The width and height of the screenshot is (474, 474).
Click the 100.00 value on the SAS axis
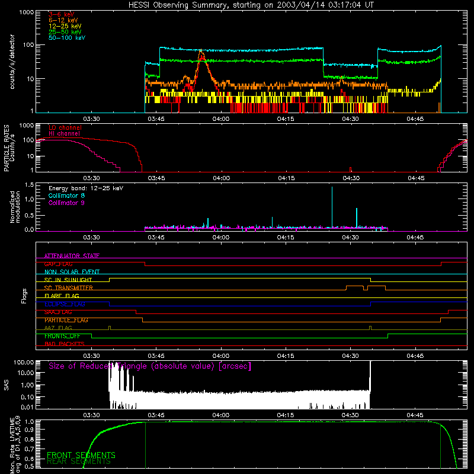tap(24, 362)
